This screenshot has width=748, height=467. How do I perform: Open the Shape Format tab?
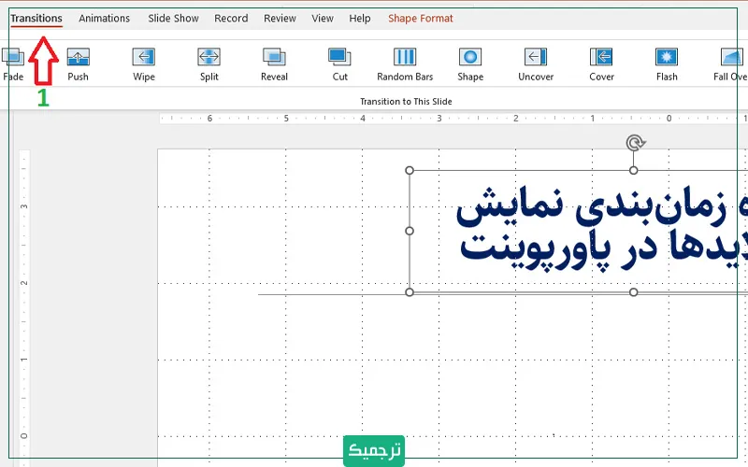(x=420, y=19)
